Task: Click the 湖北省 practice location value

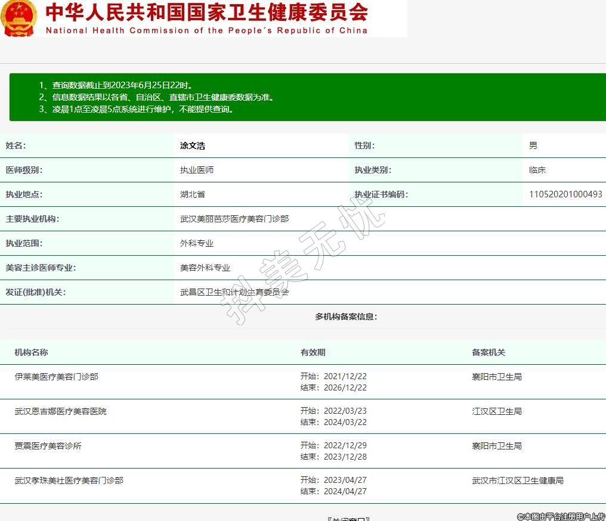Action: 193,194
